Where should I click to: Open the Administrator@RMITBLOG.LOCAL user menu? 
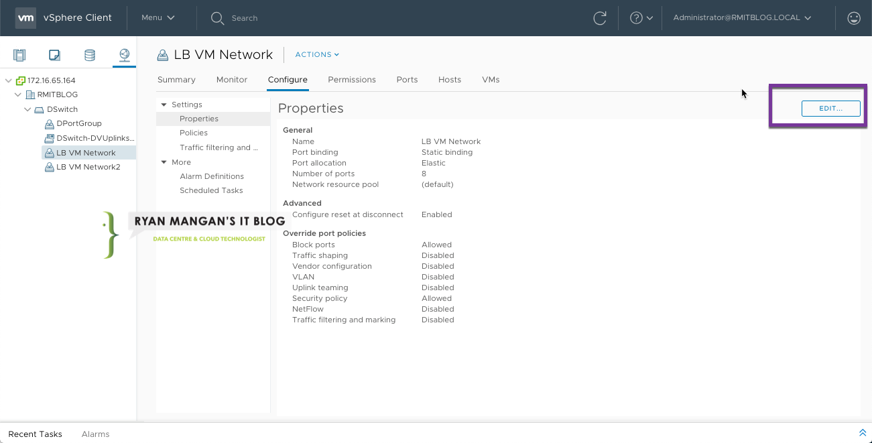click(742, 18)
